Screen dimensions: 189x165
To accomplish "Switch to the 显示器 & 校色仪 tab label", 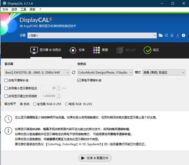I will click(x=50, y=50).
